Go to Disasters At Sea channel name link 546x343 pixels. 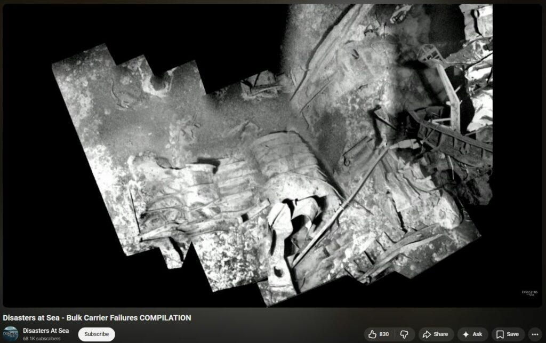[46, 331]
